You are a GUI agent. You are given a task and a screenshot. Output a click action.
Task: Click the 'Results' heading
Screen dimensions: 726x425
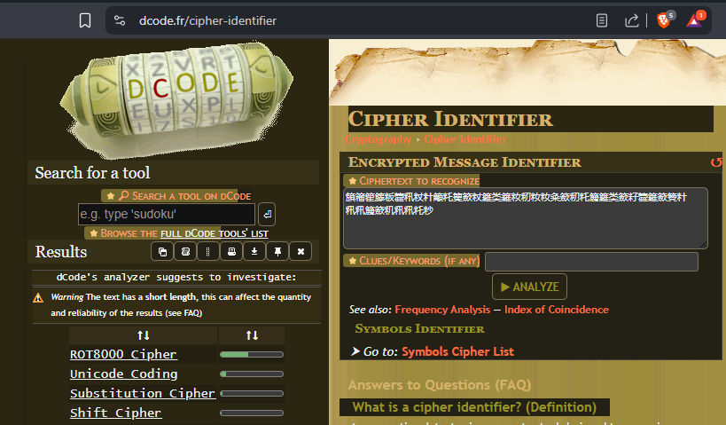(x=60, y=252)
